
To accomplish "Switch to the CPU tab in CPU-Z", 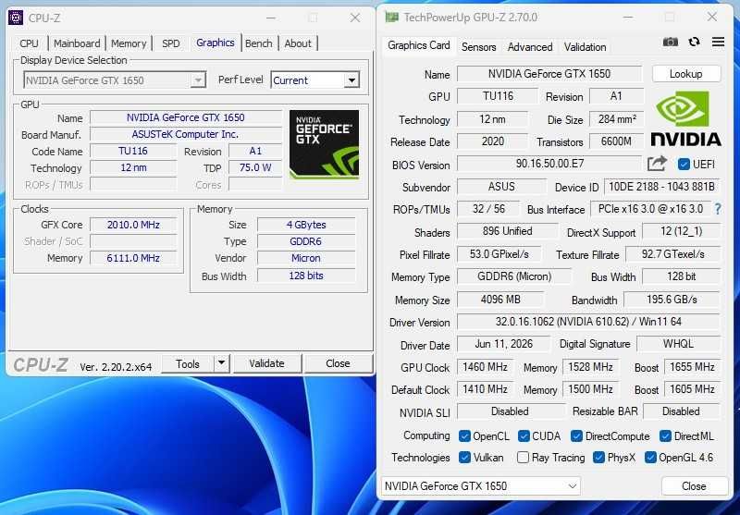I will click(x=29, y=43).
